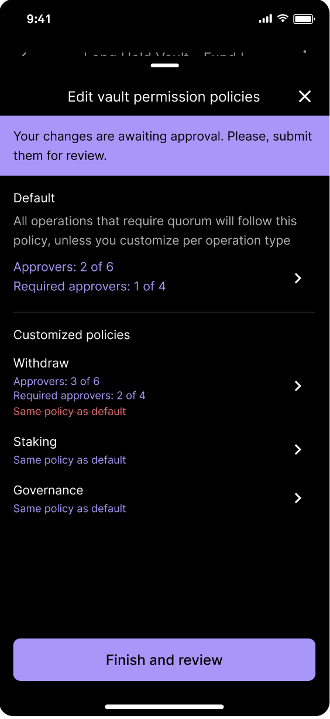Tap the struck-through 'Same policy as default' text
The image size is (330, 719).
click(70, 412)
